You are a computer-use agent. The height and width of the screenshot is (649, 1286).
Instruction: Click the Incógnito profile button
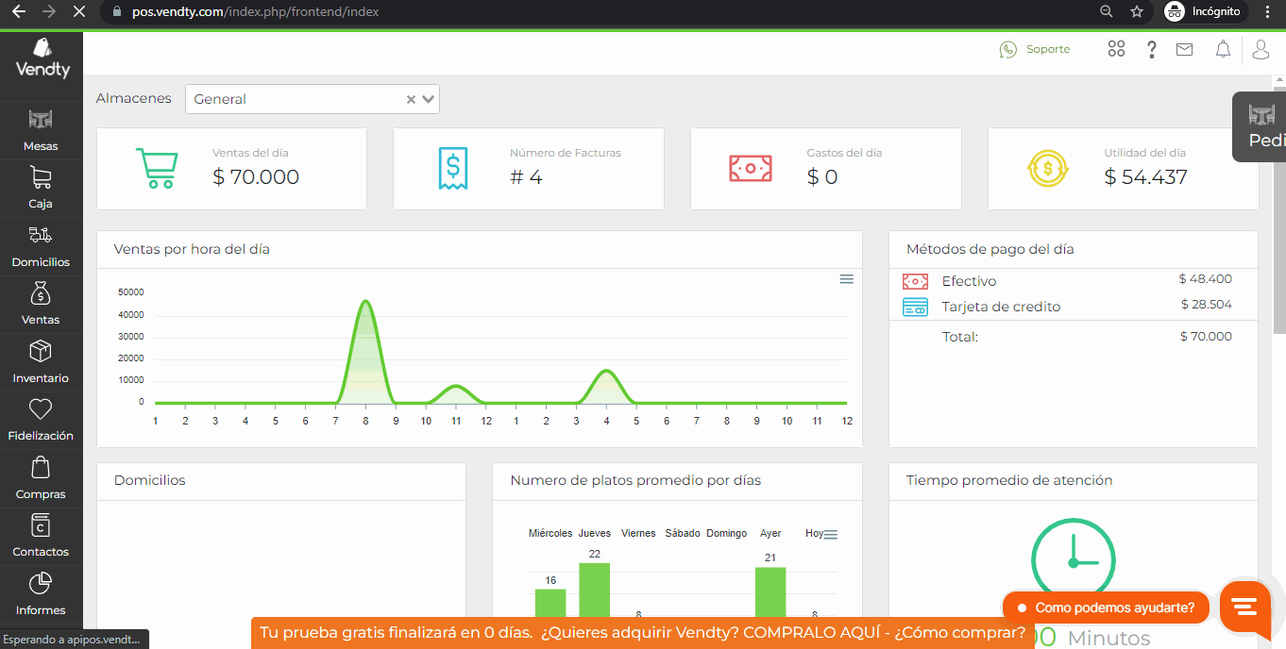[1203, 12]
